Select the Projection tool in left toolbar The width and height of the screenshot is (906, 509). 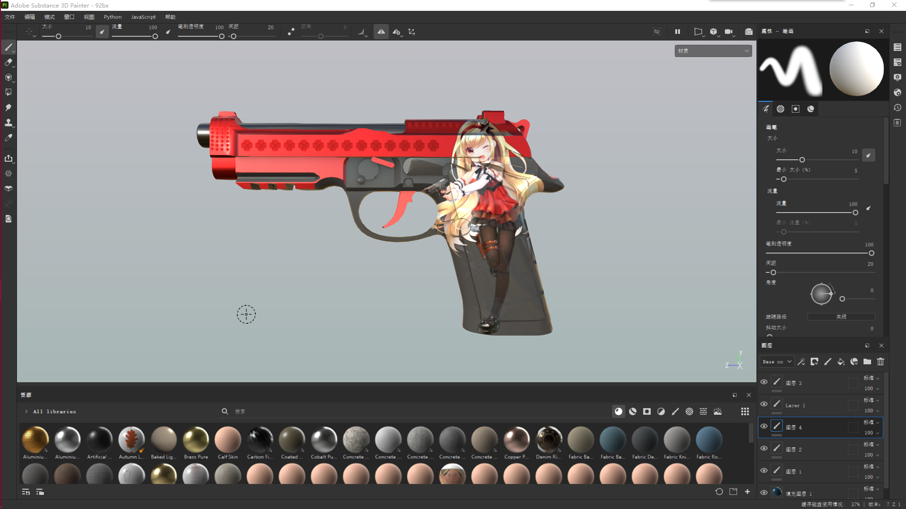coord(8,77)
